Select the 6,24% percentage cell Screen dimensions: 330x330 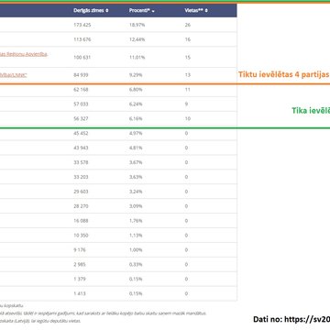136,104
